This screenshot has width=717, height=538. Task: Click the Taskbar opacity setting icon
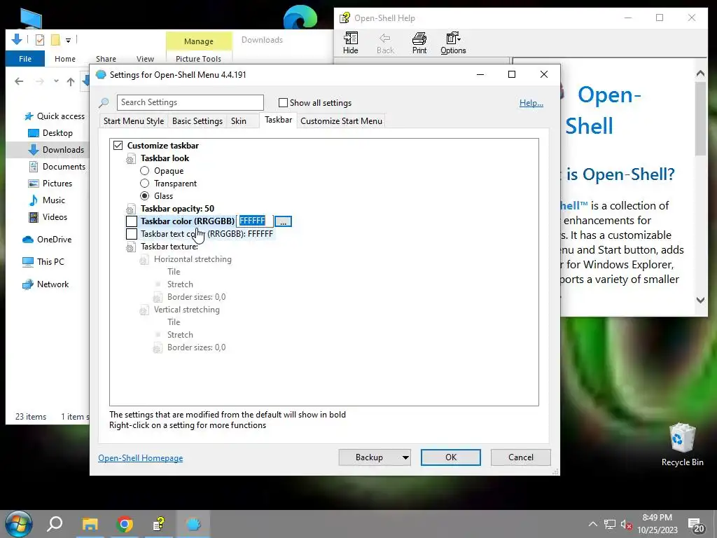131,209
